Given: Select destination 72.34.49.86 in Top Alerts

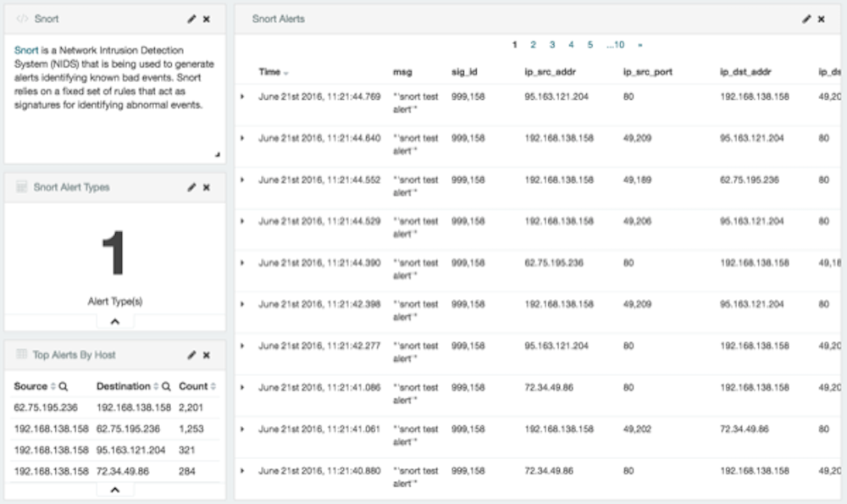Looking at the screenshot, I should (123, 472).
